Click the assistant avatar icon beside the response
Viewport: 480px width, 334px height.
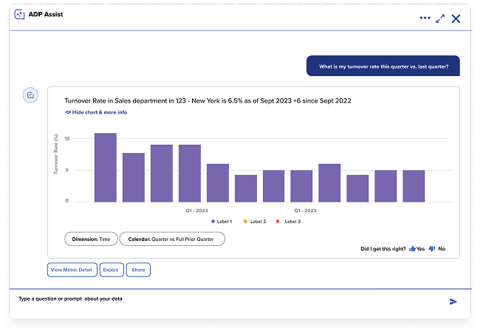coord(30,95)
